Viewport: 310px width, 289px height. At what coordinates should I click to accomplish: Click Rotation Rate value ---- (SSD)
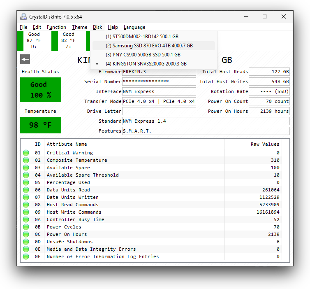(269, 91)
